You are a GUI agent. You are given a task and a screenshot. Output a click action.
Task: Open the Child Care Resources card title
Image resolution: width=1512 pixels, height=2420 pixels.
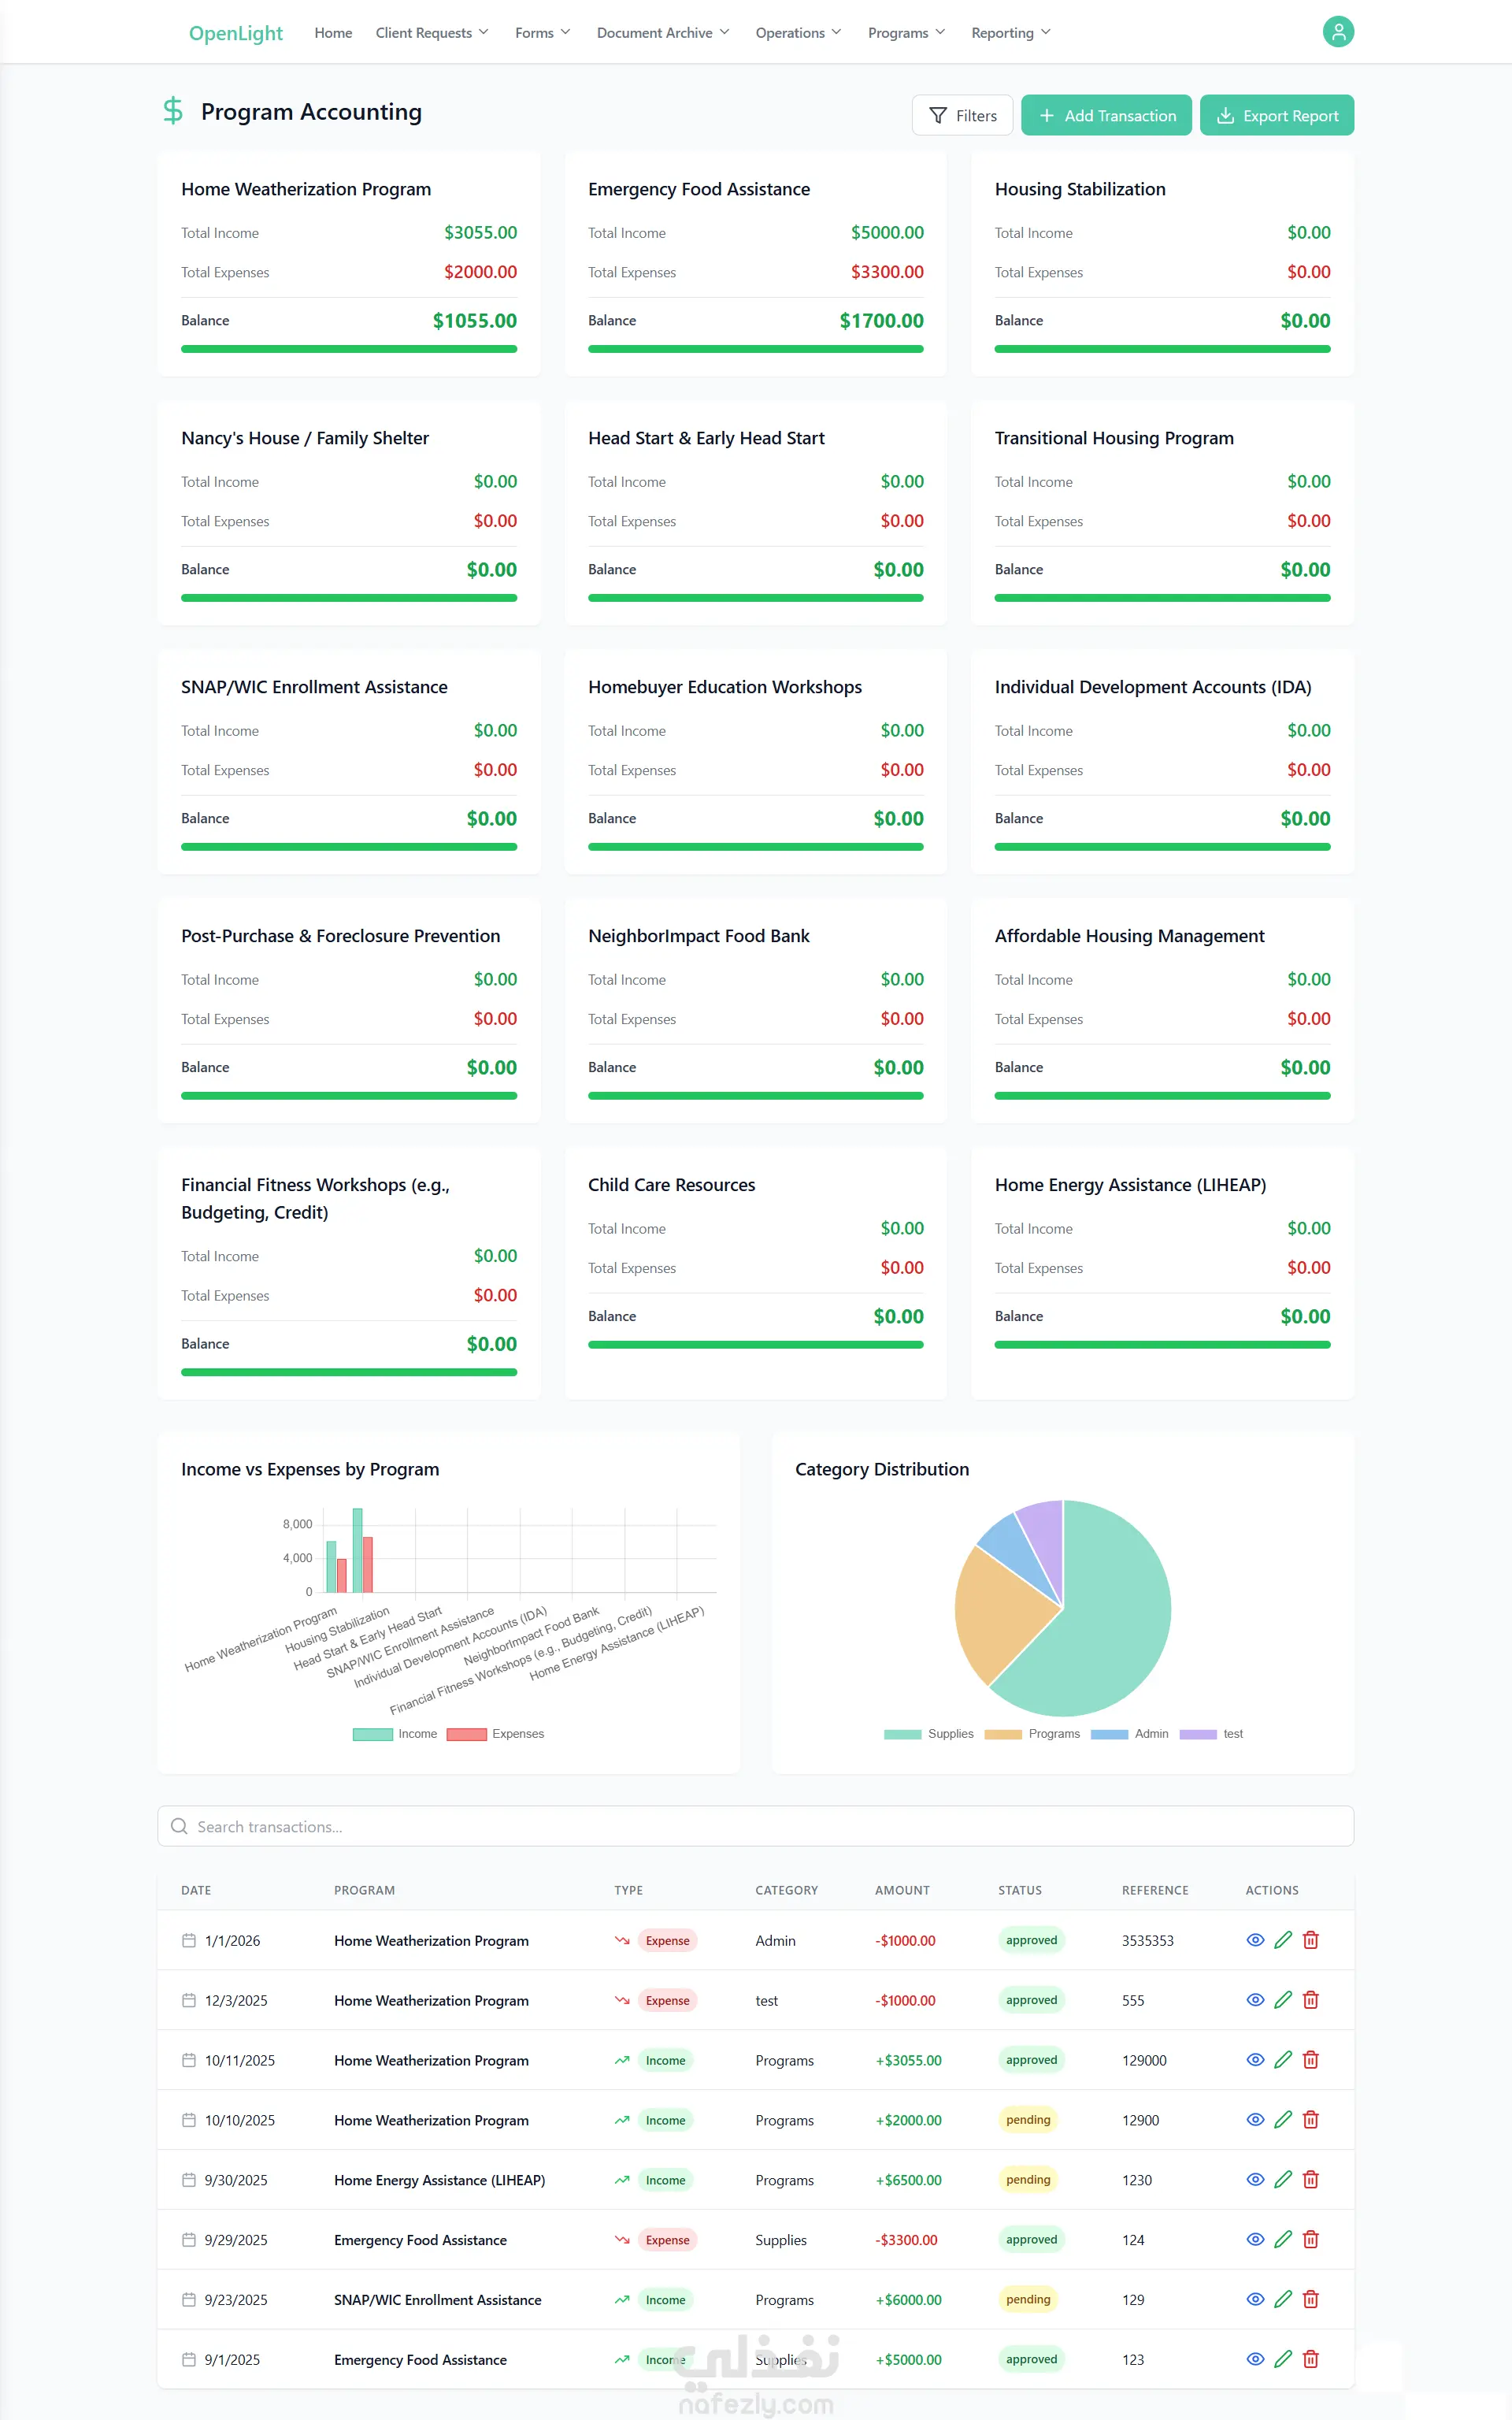pos(671,1185)
